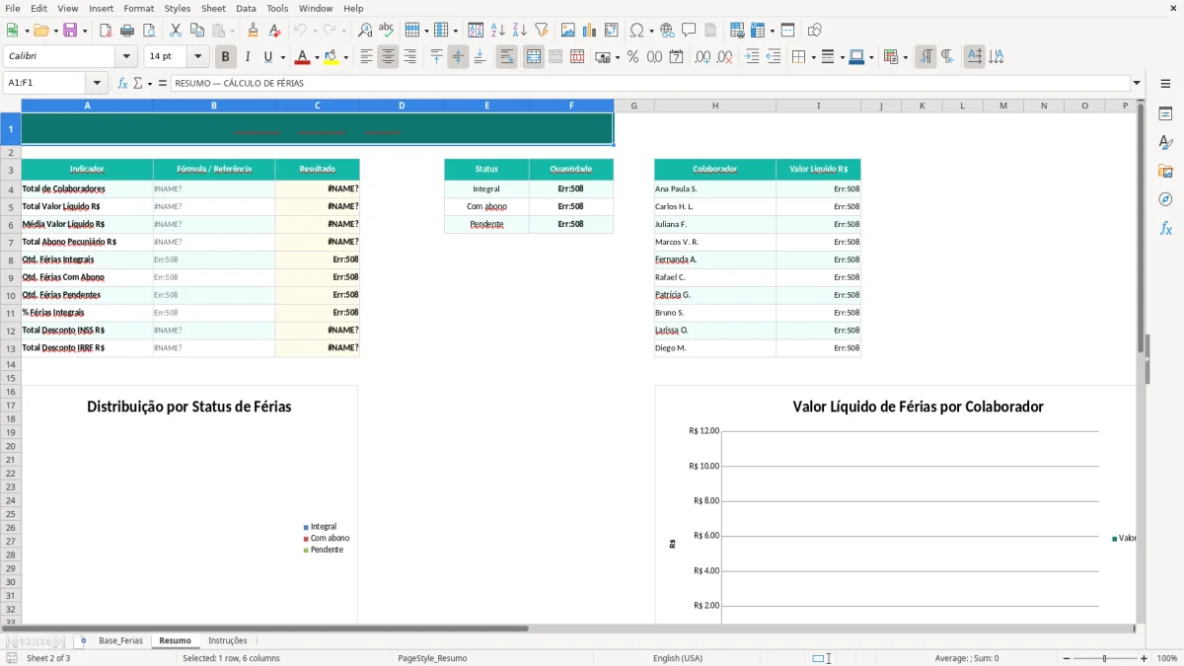Screen dimensions: 1184x666
Task: Run the Spelling check
Action: click(387, 31)
